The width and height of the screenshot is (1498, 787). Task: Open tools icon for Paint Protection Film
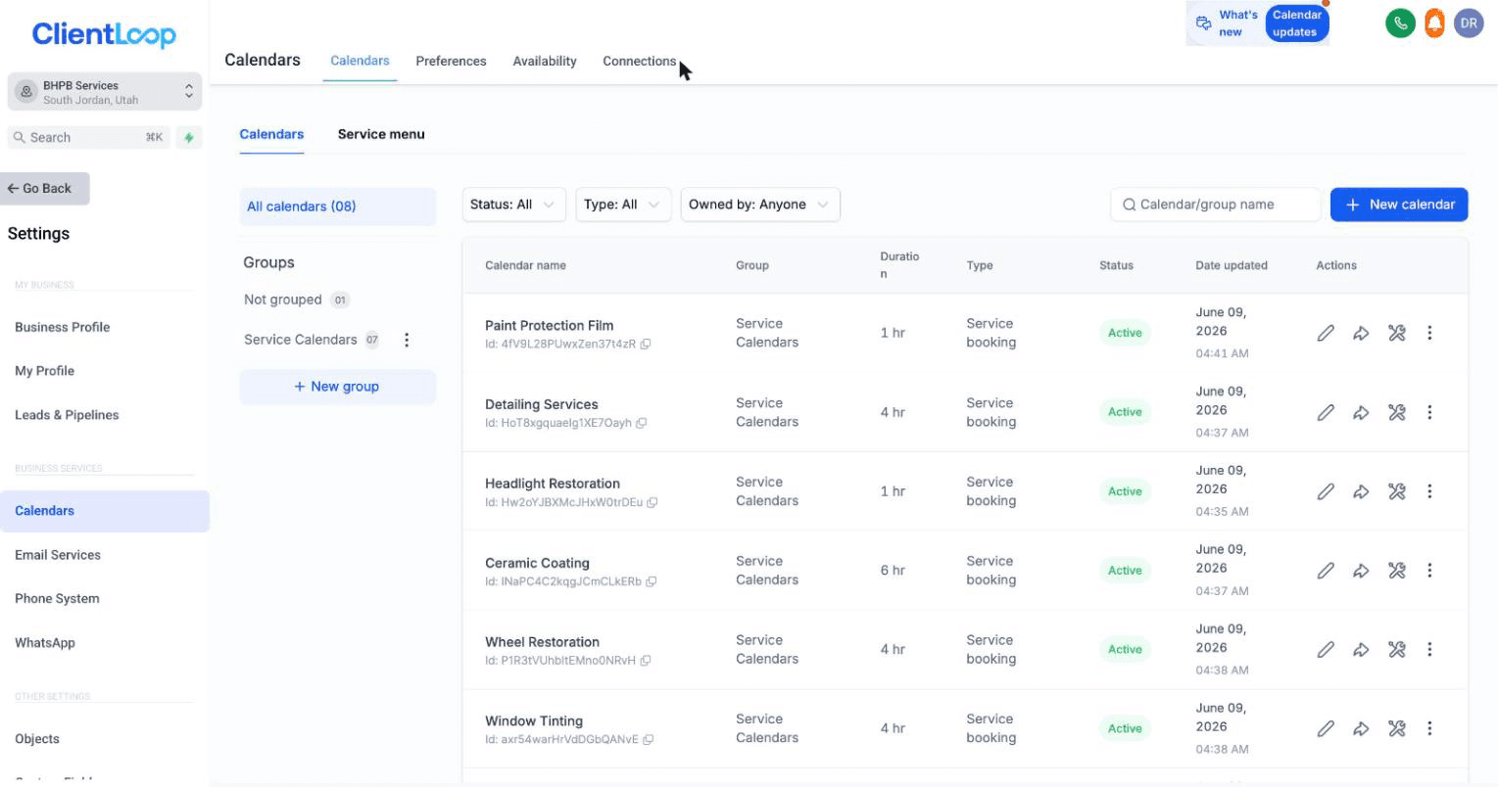1397,333
